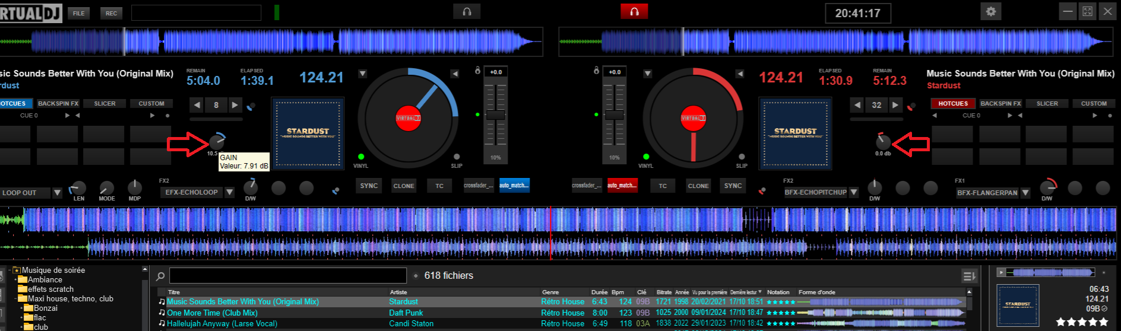Toggle right deck crossfader_ button

tap(587, 186)
